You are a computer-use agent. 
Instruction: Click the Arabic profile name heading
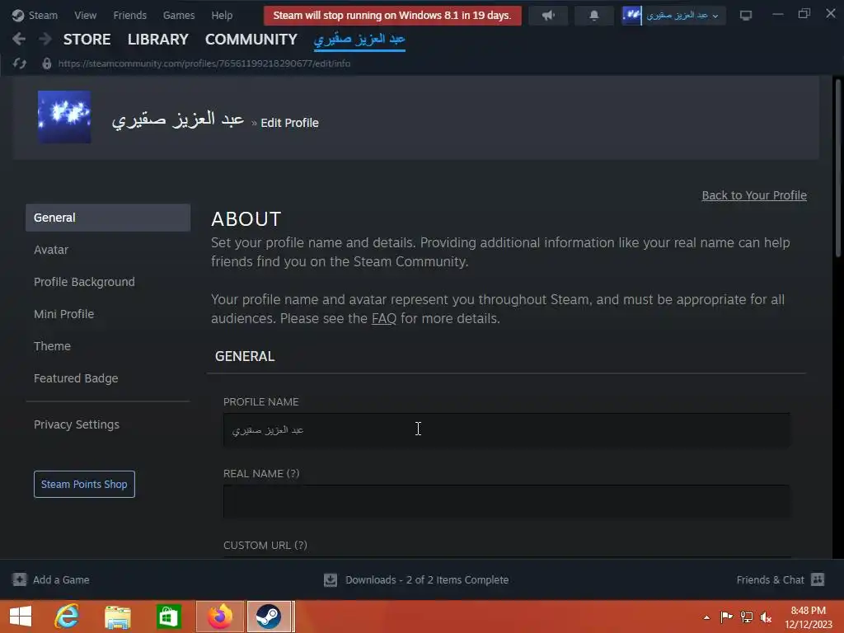[178, 119]
